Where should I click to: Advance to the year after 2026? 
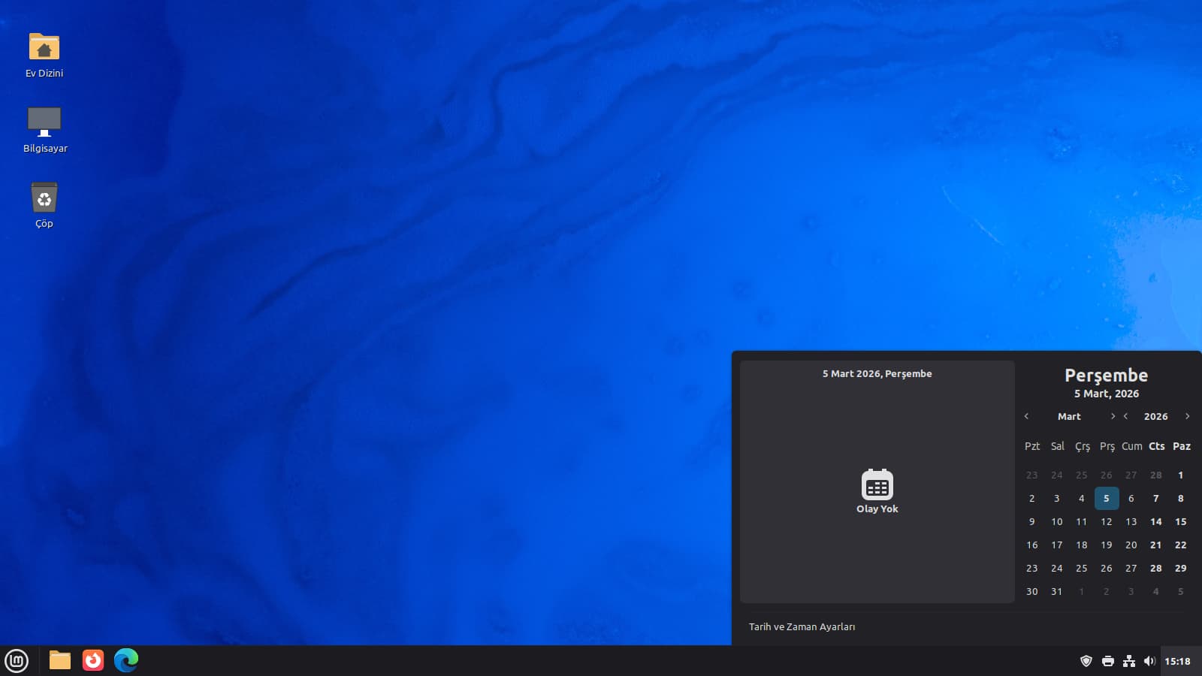(x=1187, y=416)
